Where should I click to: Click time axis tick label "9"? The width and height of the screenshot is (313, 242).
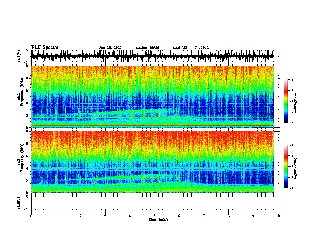click(x=253, y=216)
